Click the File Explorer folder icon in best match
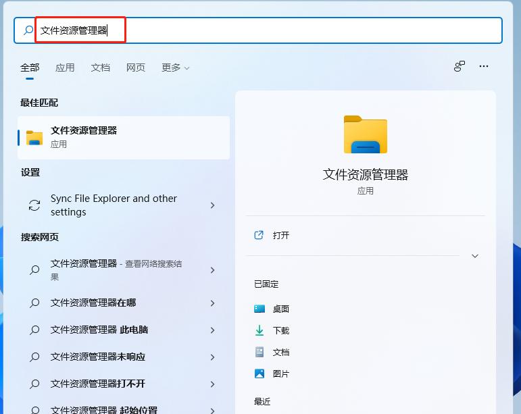This screenshot has height=414, width=521. [x=34, y=138]
